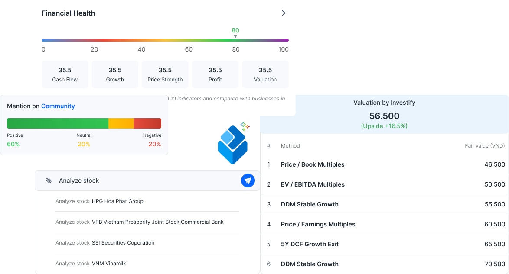Open the Price Strength score card

click(165, 74)
